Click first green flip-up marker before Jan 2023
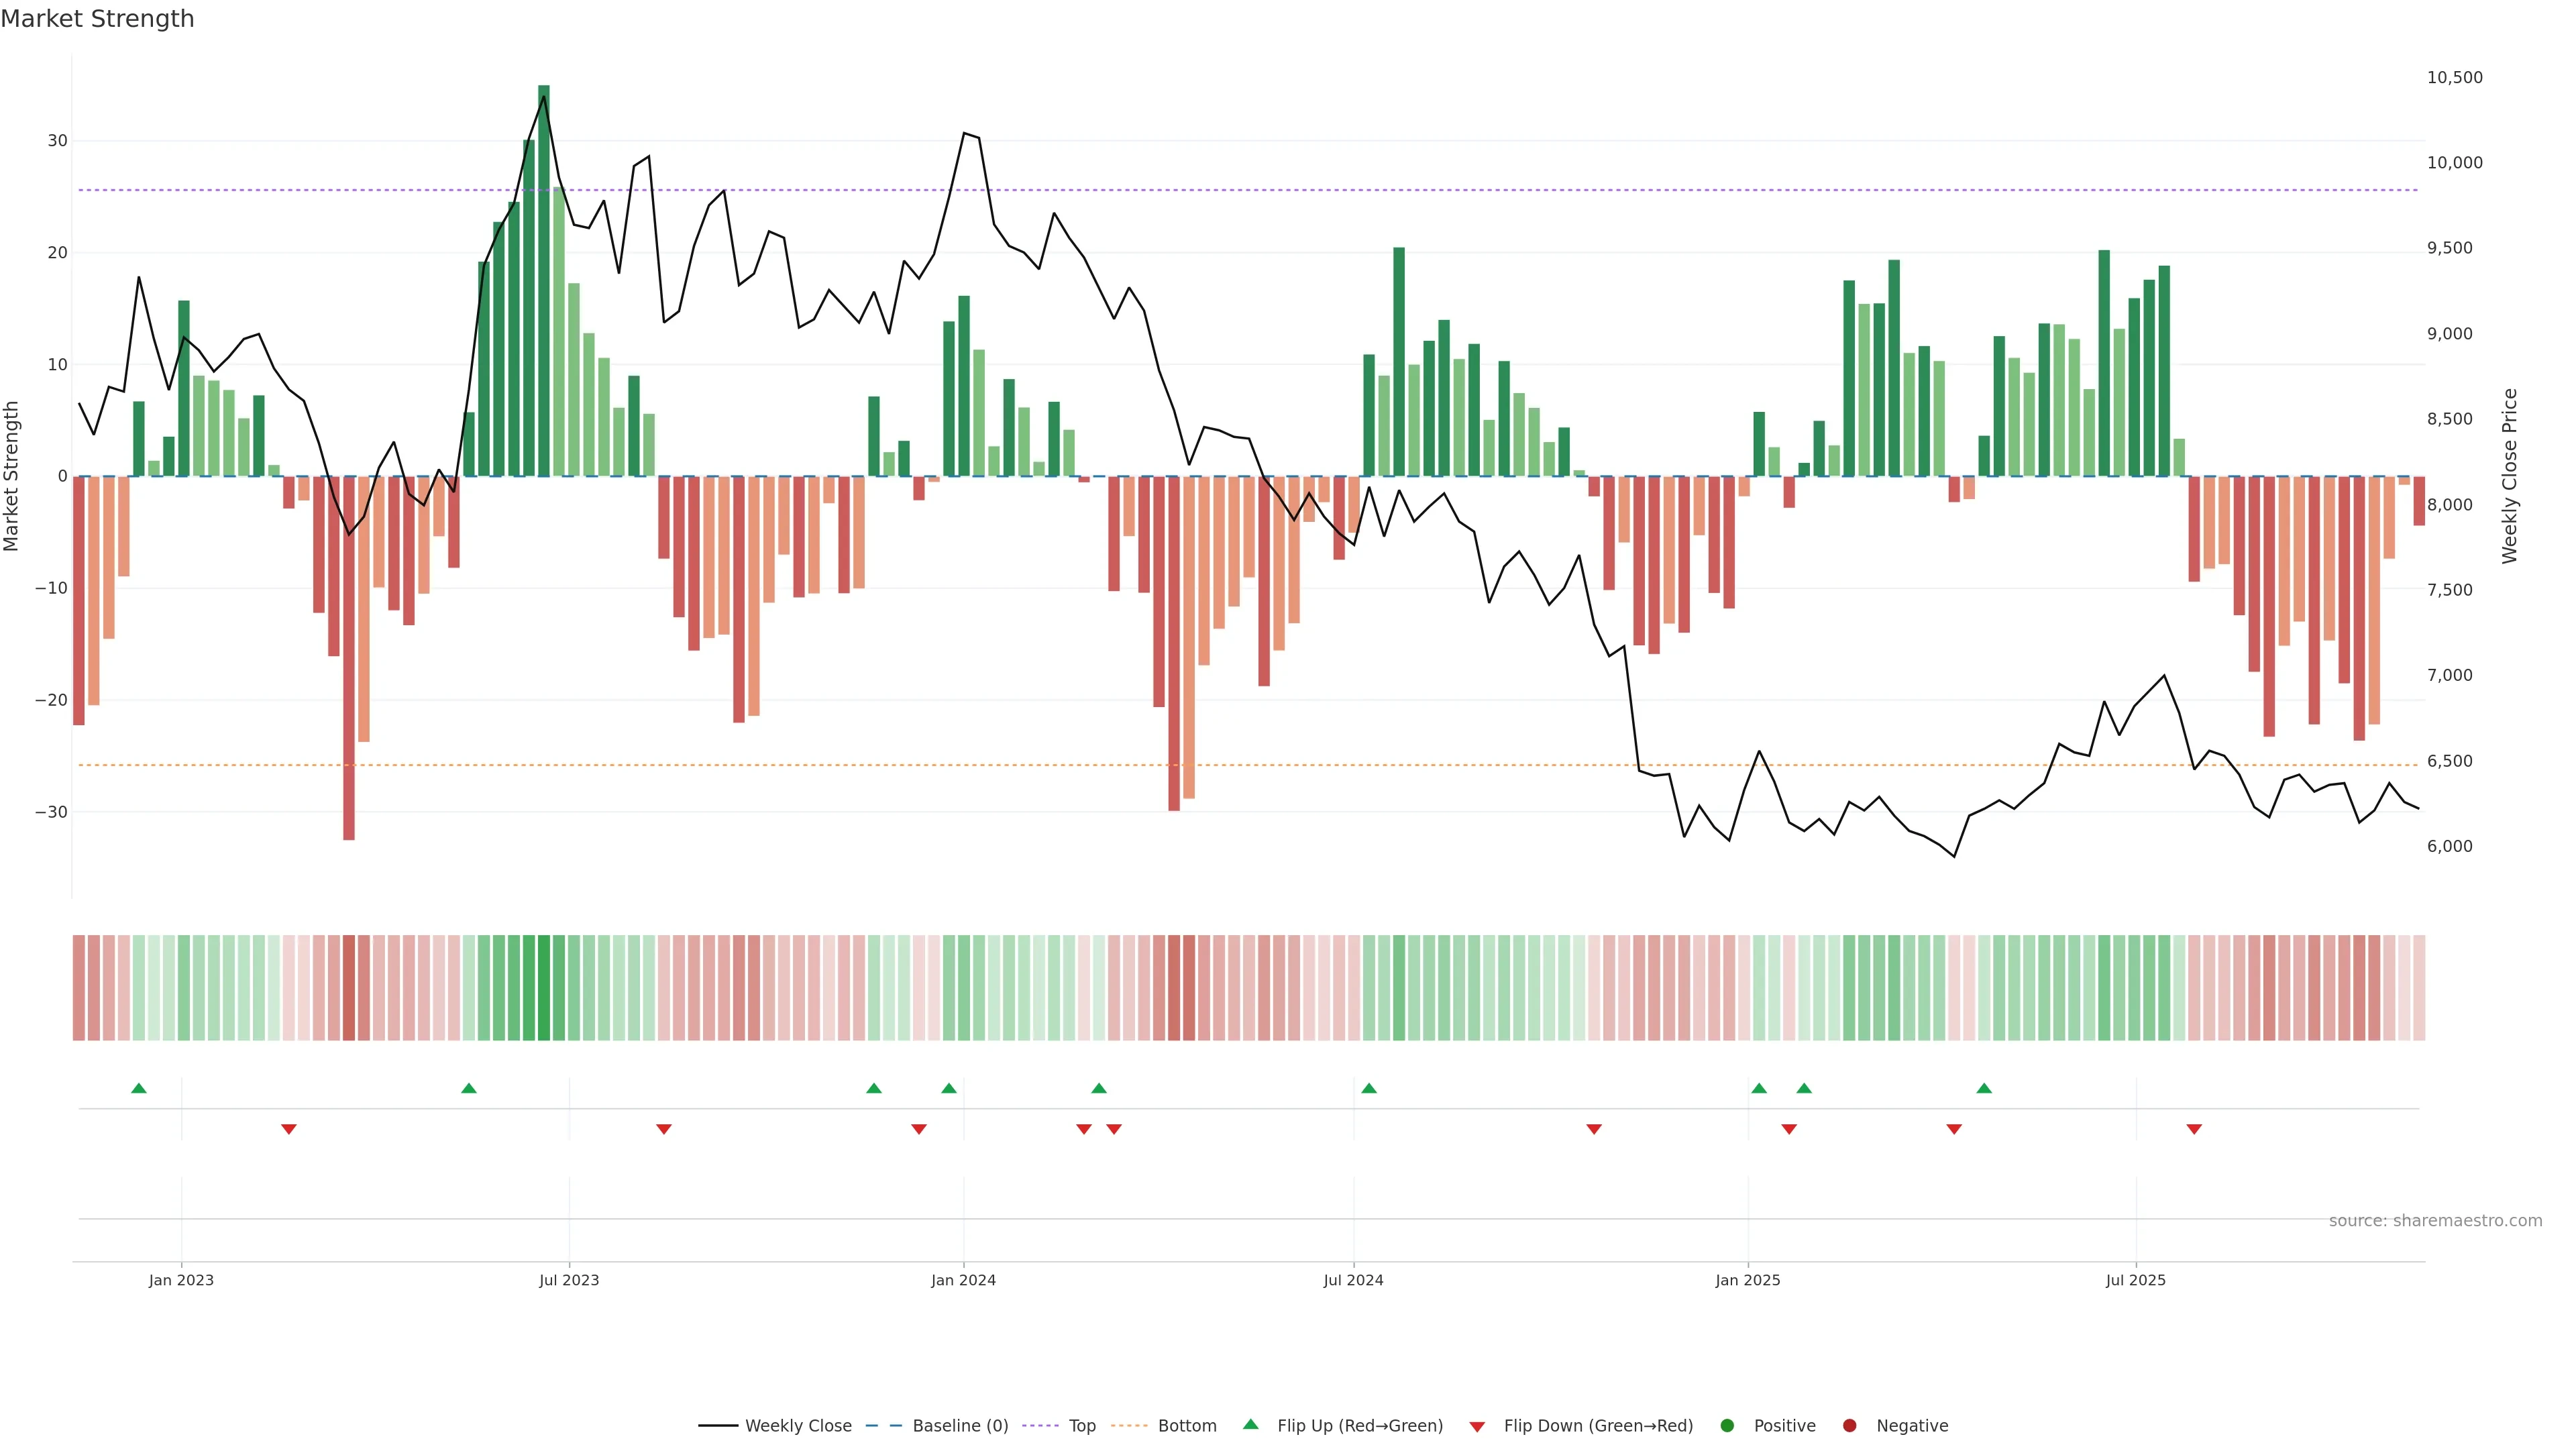 pos(139,1088)
